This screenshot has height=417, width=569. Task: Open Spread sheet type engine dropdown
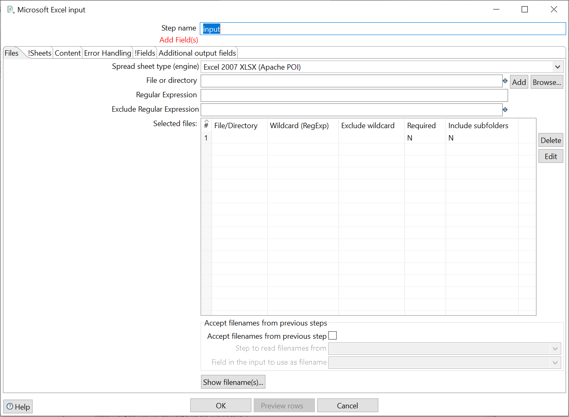(557, 67)
